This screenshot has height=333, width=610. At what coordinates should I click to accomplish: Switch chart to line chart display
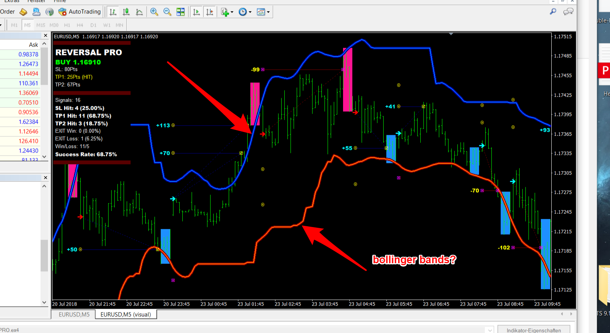(x=139, y=12)
